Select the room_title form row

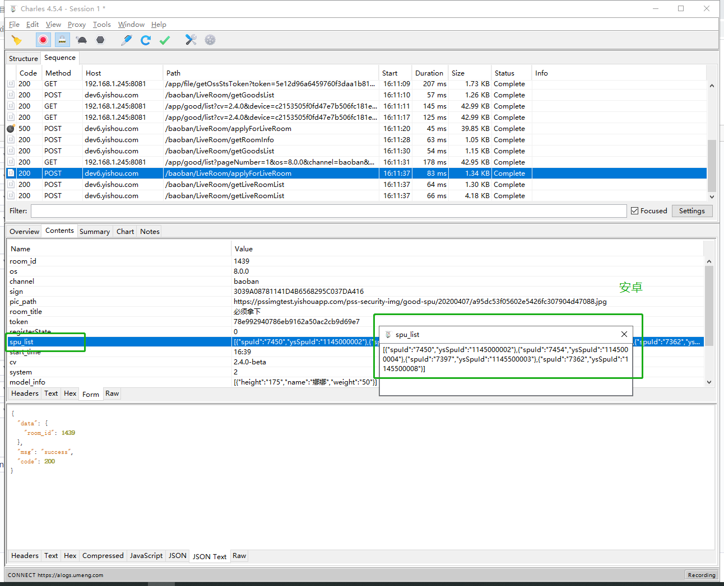tap(355, 312)
